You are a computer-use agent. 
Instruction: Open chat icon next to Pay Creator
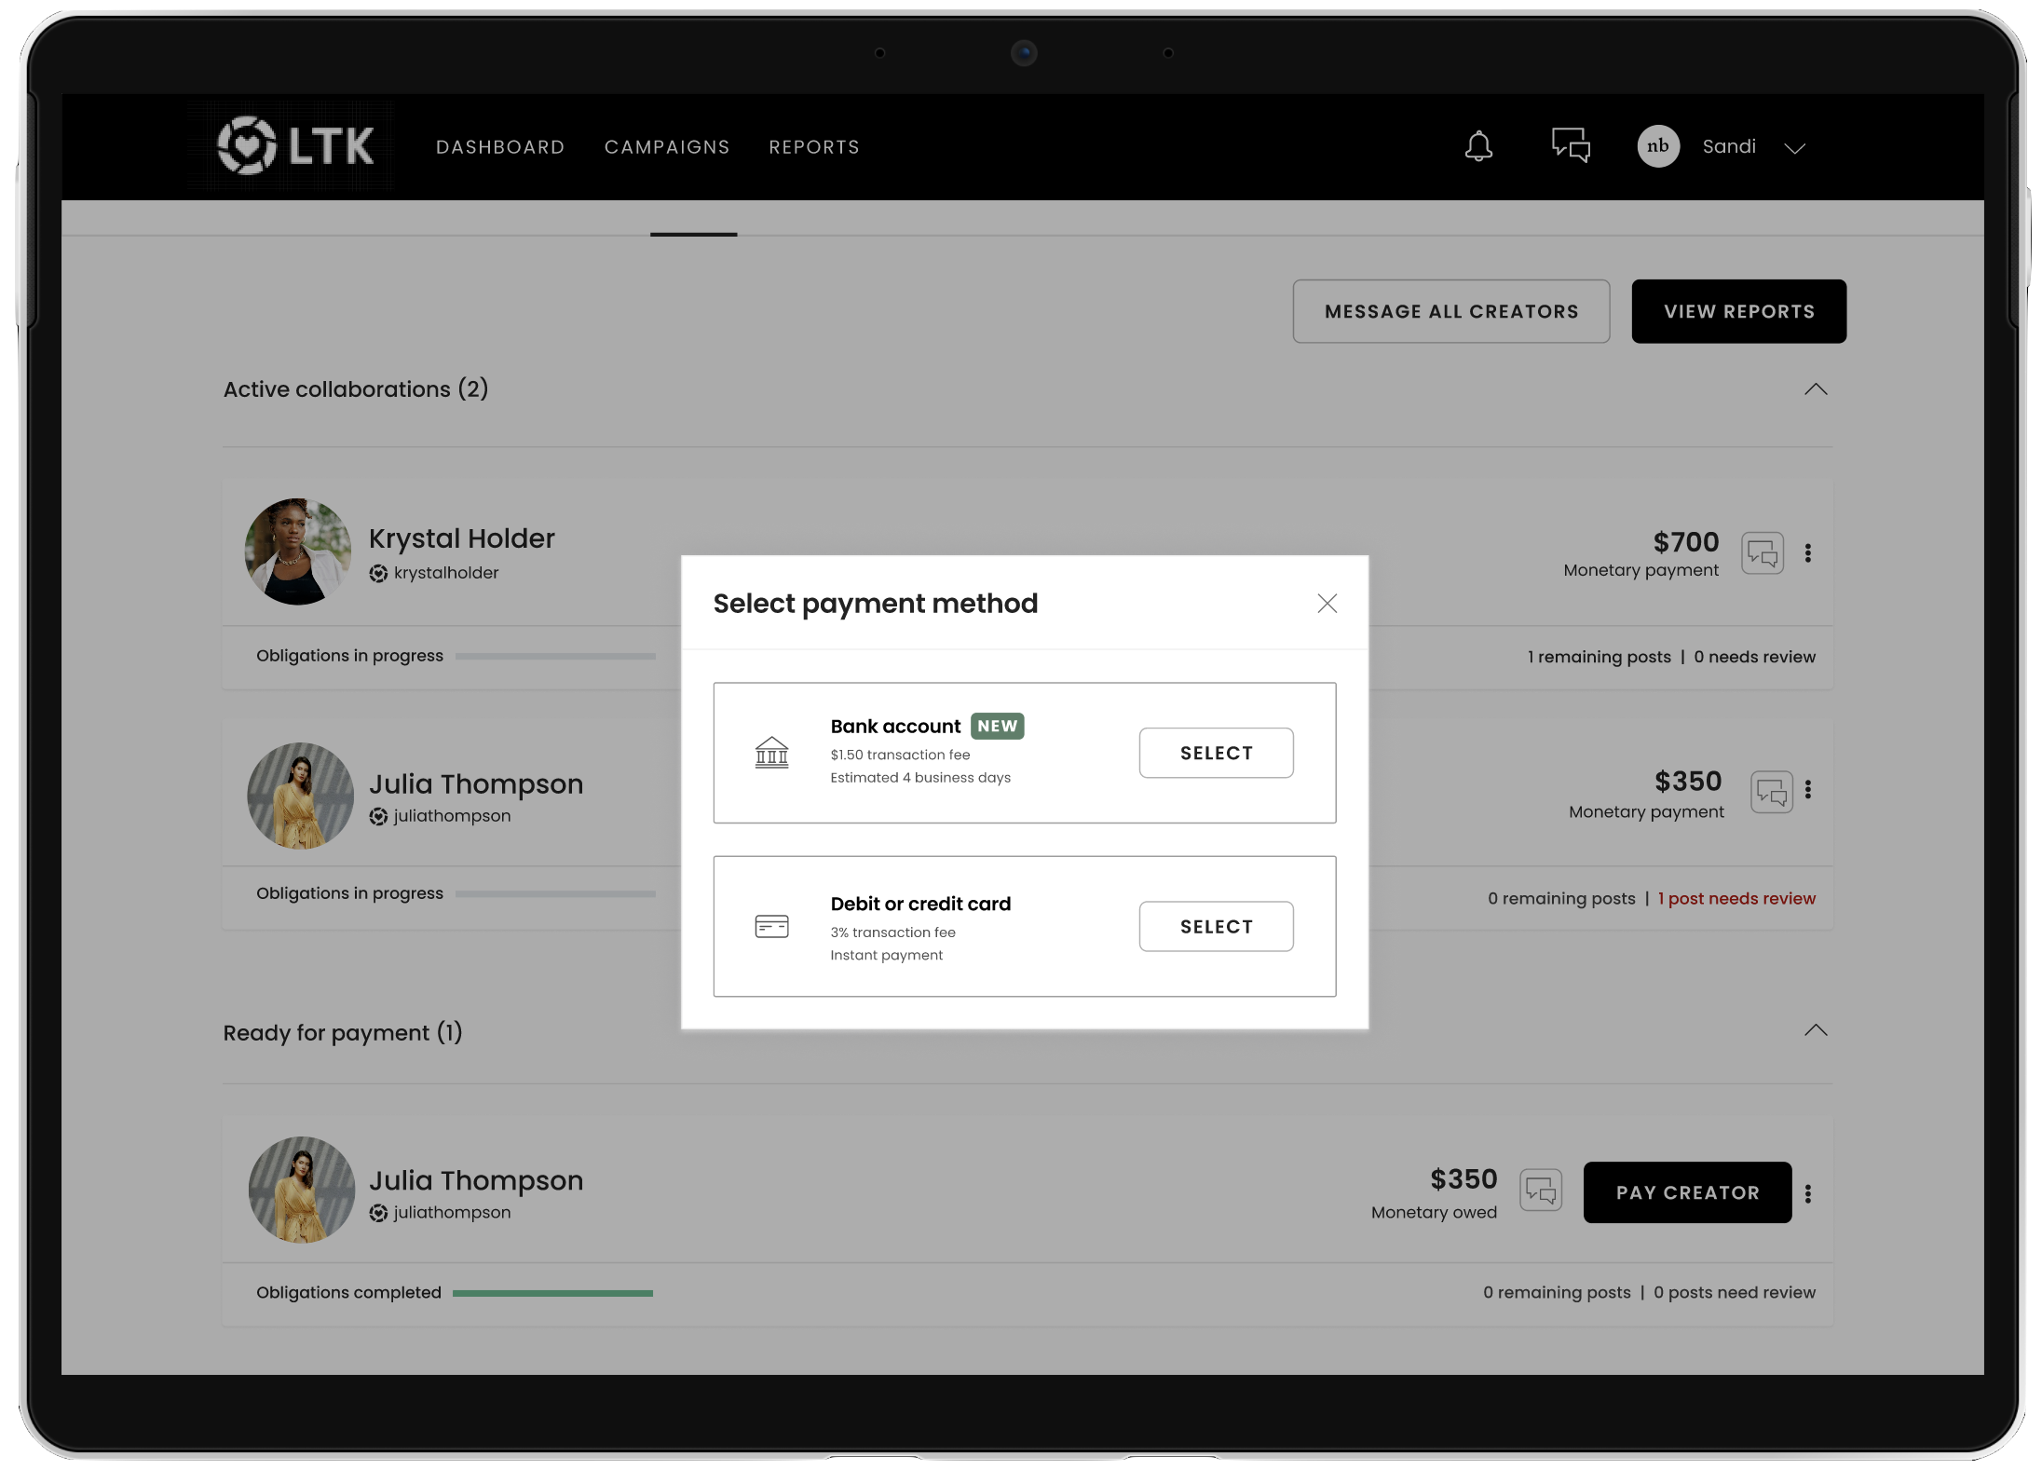1540,1191
